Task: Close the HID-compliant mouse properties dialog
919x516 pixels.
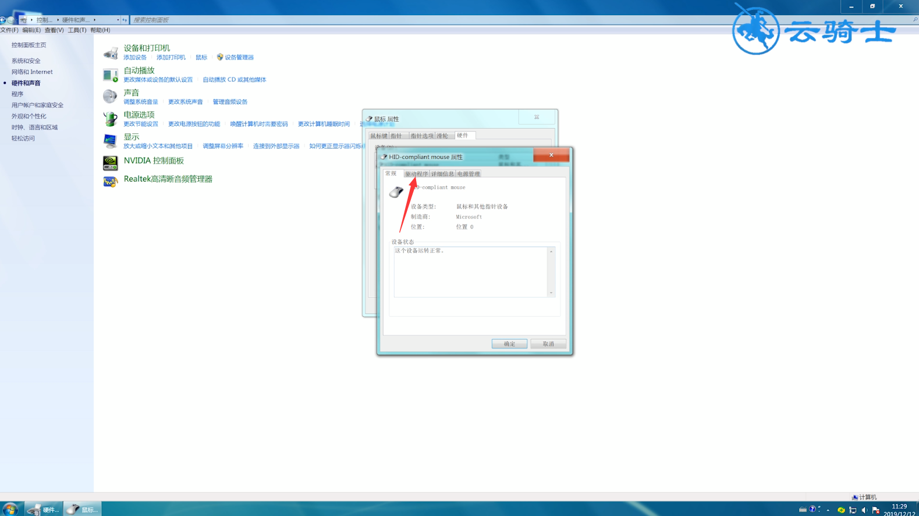Action: [551, 155]
